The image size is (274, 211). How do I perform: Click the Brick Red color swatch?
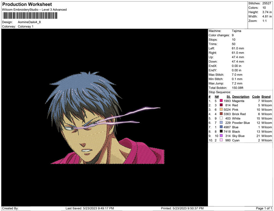pyautogui.click(x=221, y=114)
